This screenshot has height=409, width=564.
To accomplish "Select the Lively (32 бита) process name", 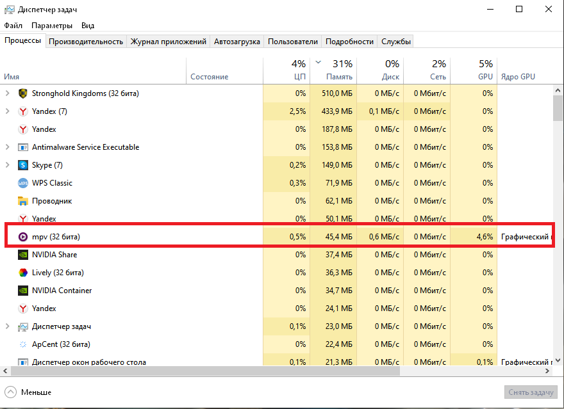I will 58,273.
